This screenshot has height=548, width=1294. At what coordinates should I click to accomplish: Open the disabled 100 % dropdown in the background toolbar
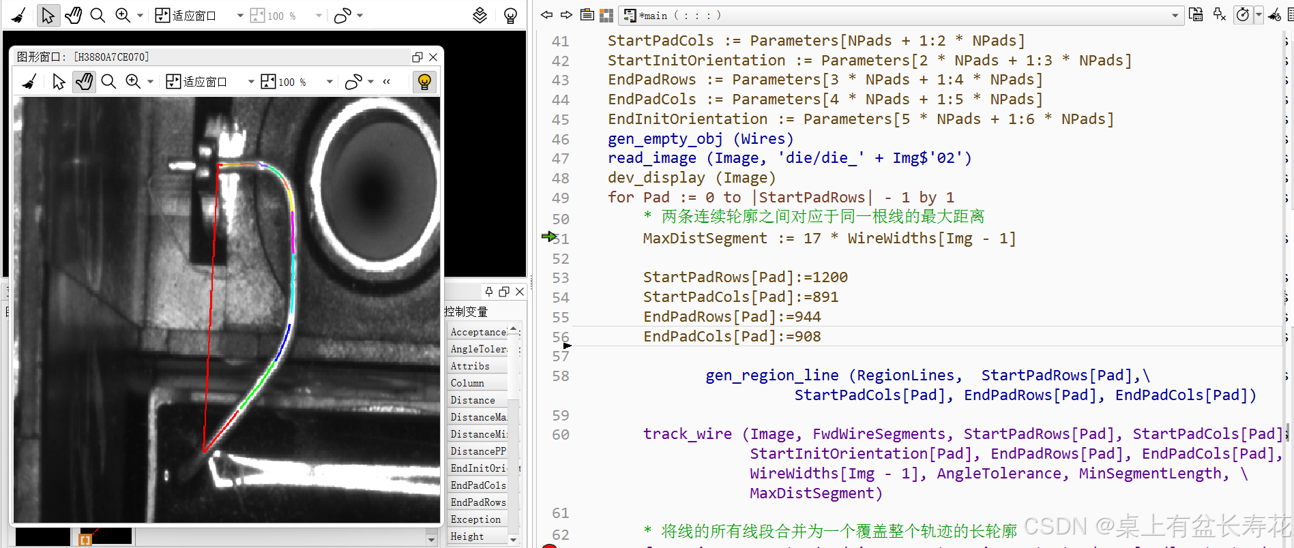319,15
